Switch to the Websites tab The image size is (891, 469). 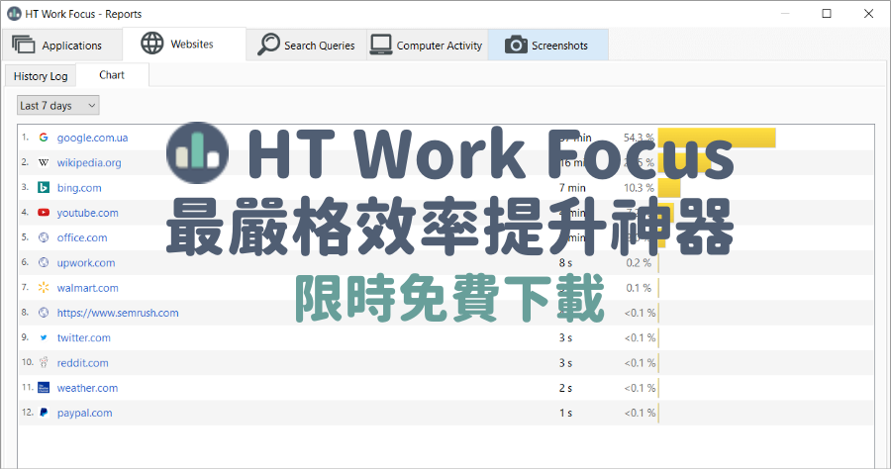tap(184, 44)
